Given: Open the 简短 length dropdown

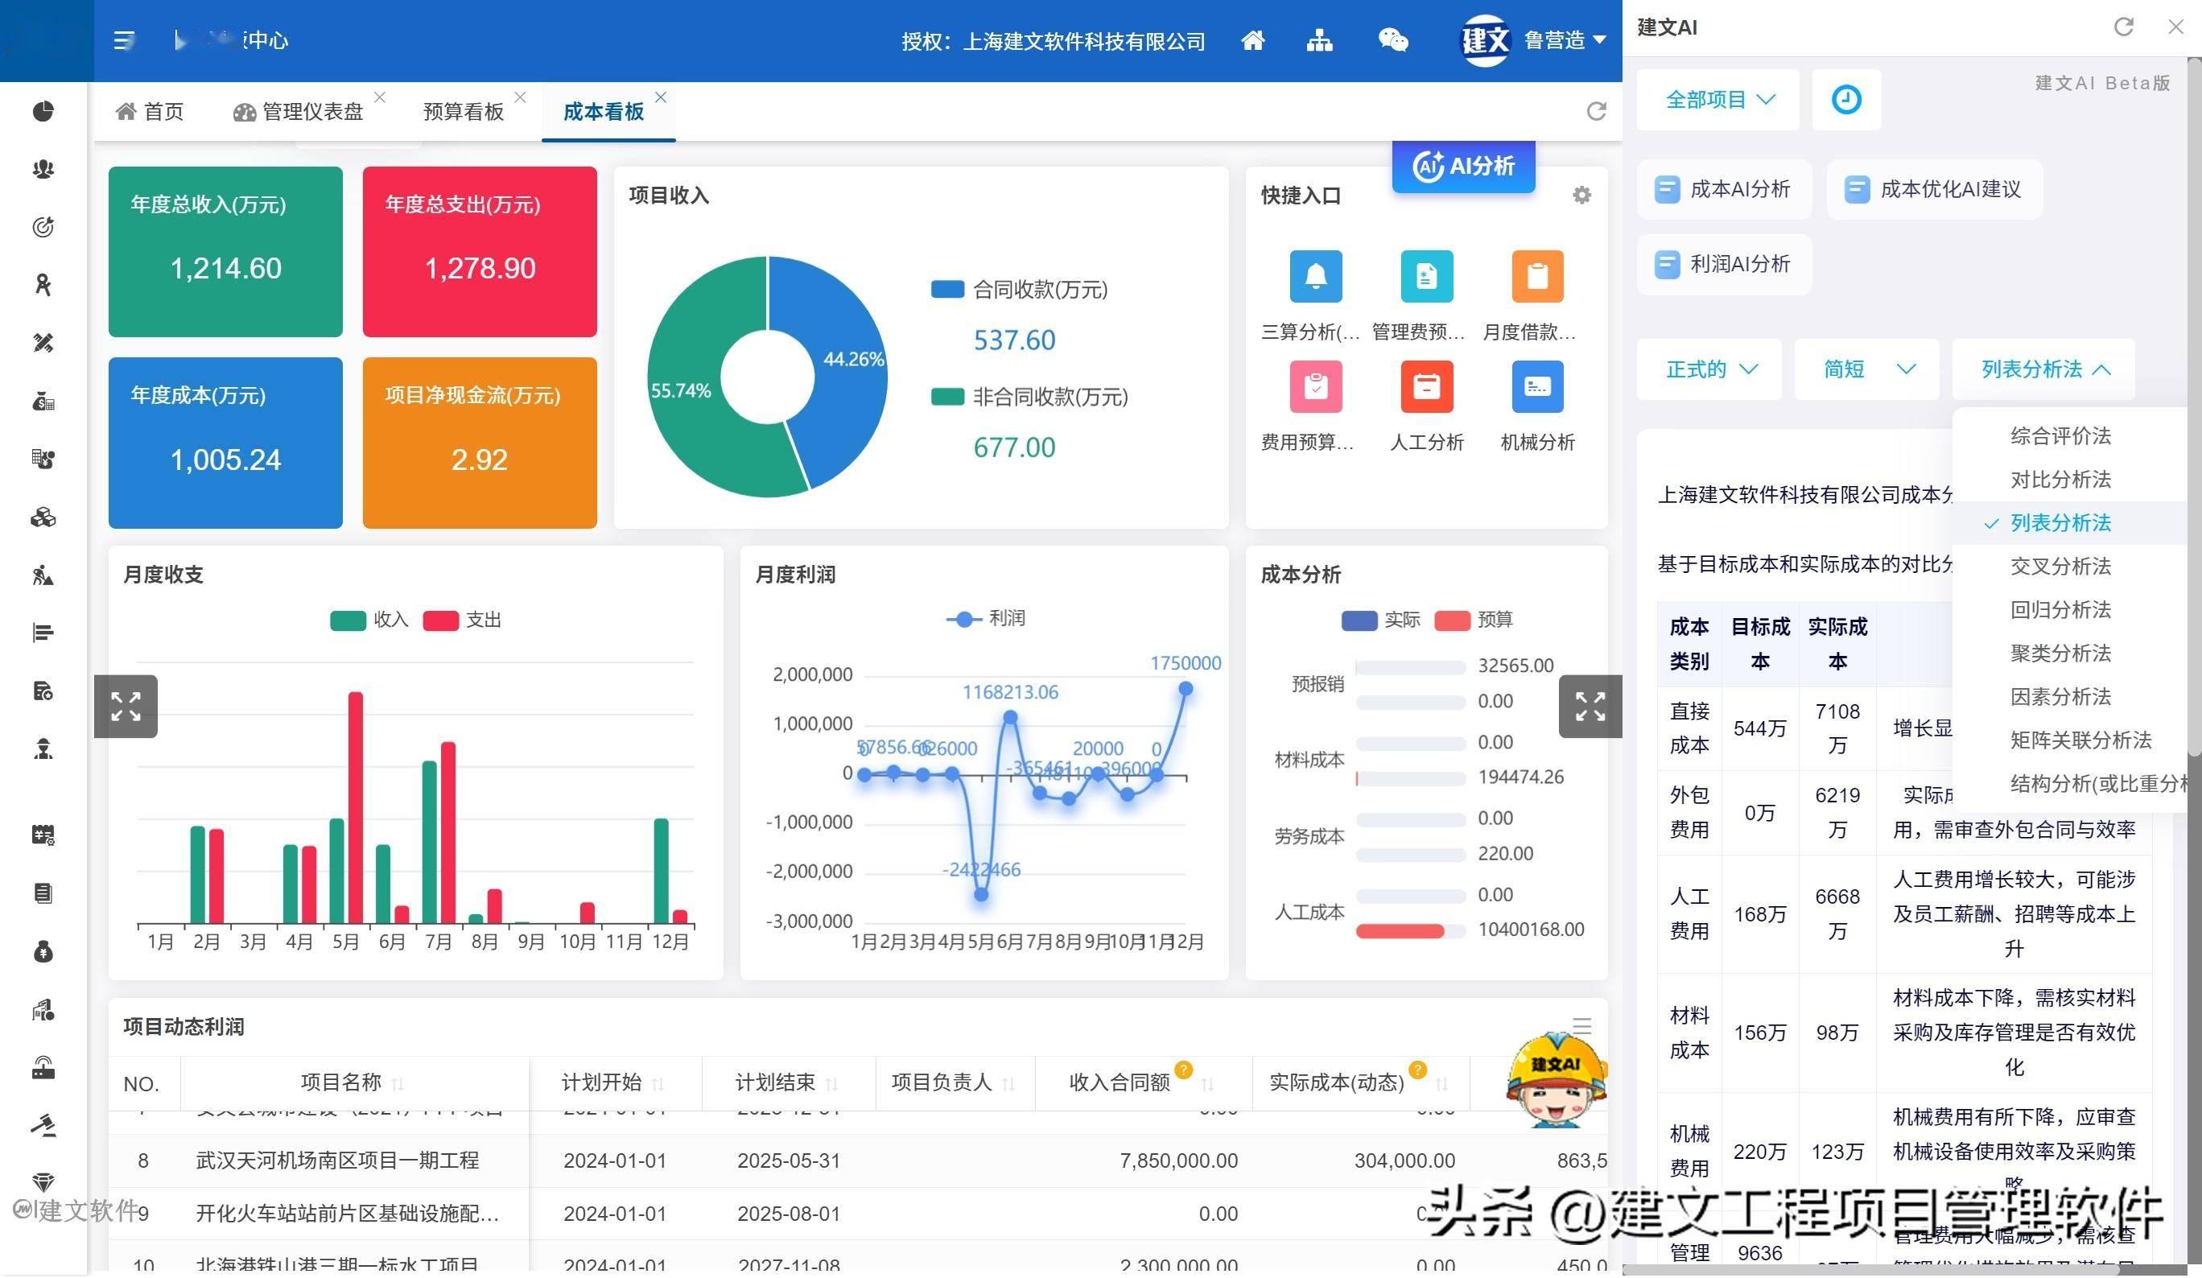Looking at the screenshot, I should click(1866, 369).
